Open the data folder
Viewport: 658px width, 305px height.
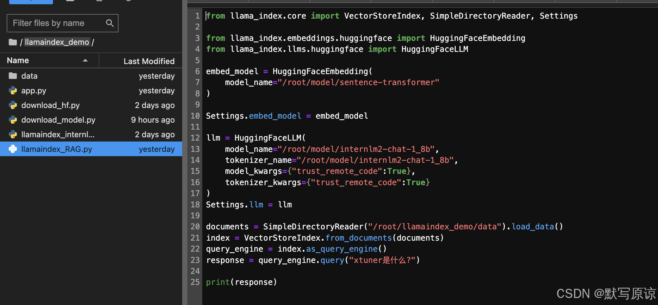click(x=29, y=76)
